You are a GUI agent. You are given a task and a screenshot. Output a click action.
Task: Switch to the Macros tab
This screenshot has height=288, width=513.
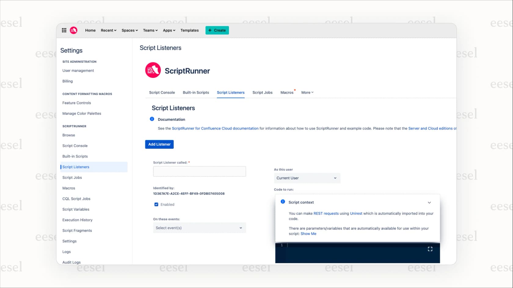[287, 93]
